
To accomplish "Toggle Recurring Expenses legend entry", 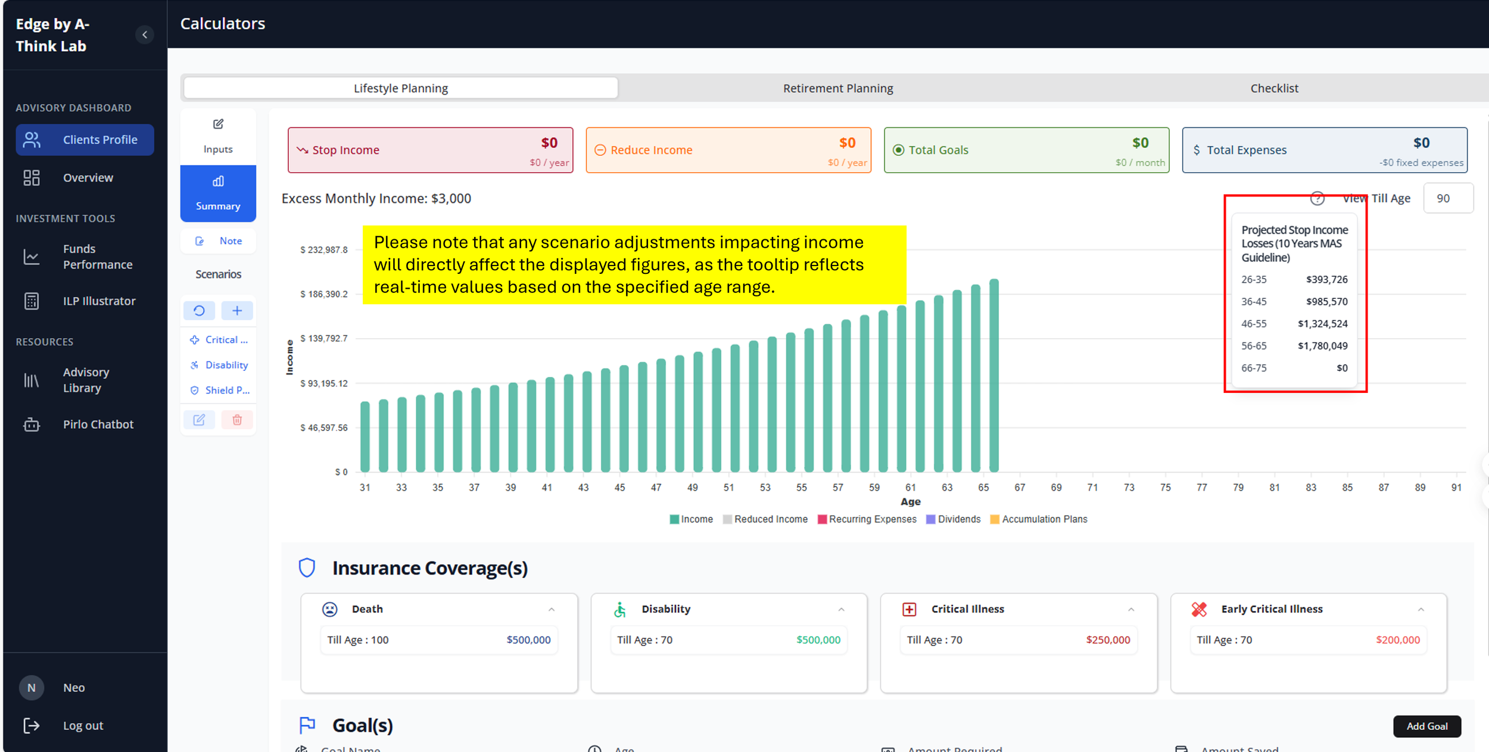I will (867, 519).
